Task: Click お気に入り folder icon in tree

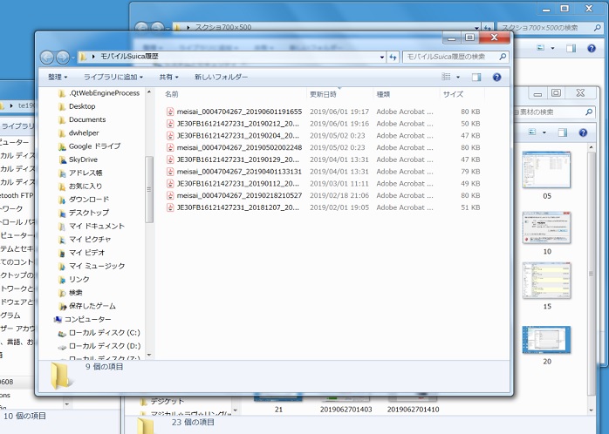Action: point(62,186)
